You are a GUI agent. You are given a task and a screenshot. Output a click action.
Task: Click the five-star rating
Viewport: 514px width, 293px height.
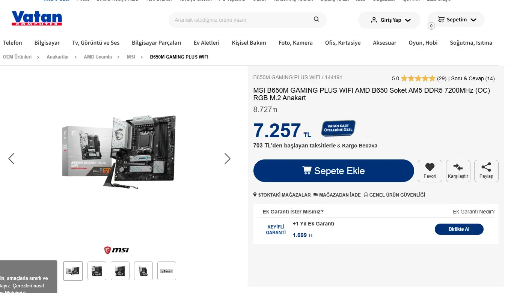(x=418, y=78)
